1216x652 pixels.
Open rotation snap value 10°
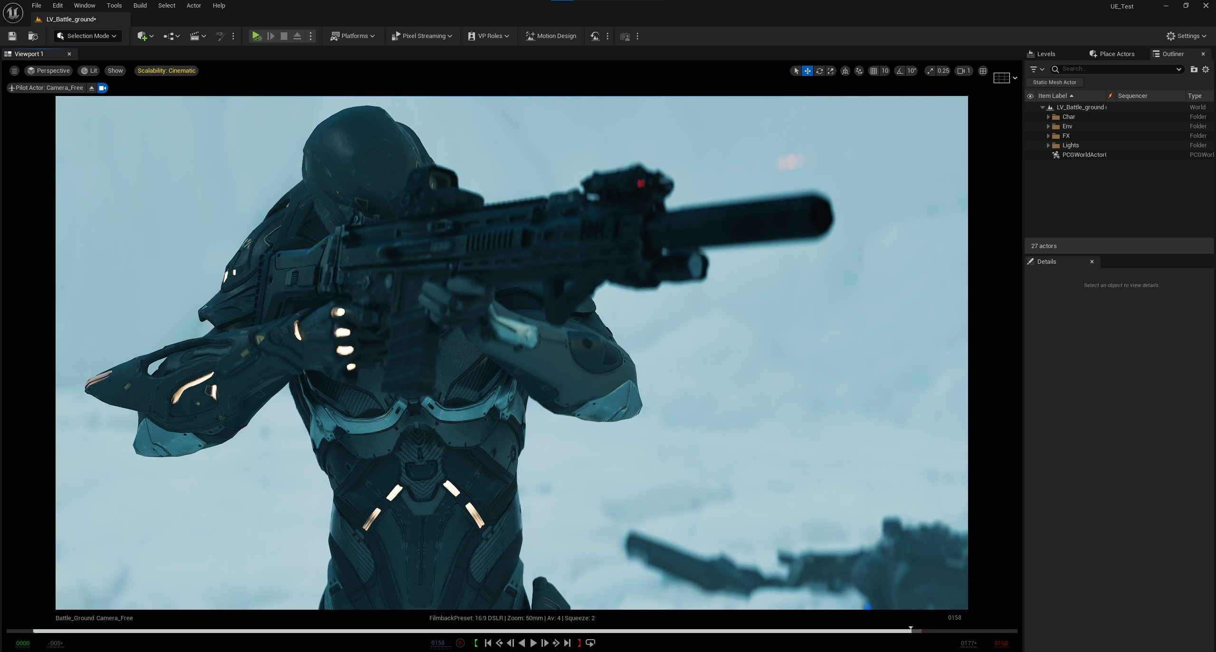(912, 71)
